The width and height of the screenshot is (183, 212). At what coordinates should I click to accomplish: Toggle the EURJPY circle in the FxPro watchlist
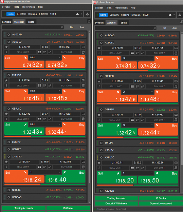pos(101,143)
